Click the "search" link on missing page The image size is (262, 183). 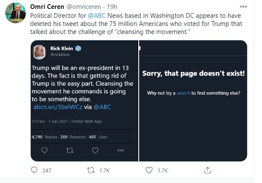pos(183,93)
